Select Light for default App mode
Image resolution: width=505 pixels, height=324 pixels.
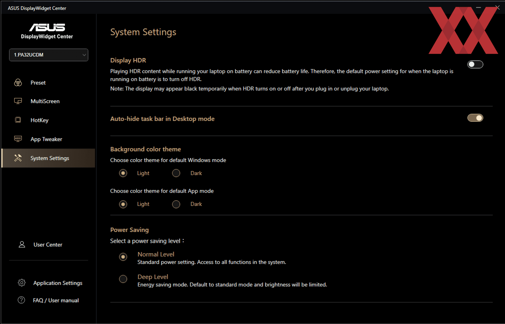tap(123, 204)
